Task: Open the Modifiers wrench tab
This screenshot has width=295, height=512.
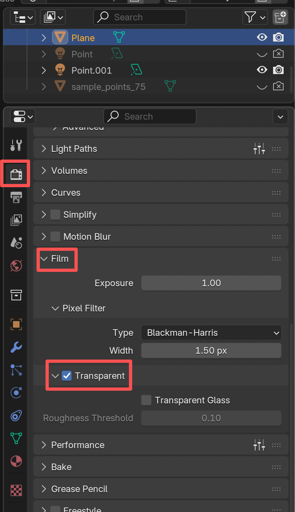Action: (x=16, y=347)
